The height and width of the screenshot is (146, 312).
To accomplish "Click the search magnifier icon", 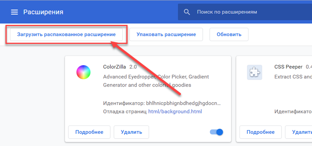I will 187,12.
